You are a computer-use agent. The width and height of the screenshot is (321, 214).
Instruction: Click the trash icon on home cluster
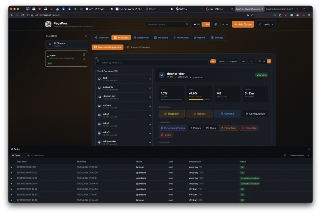84,54
